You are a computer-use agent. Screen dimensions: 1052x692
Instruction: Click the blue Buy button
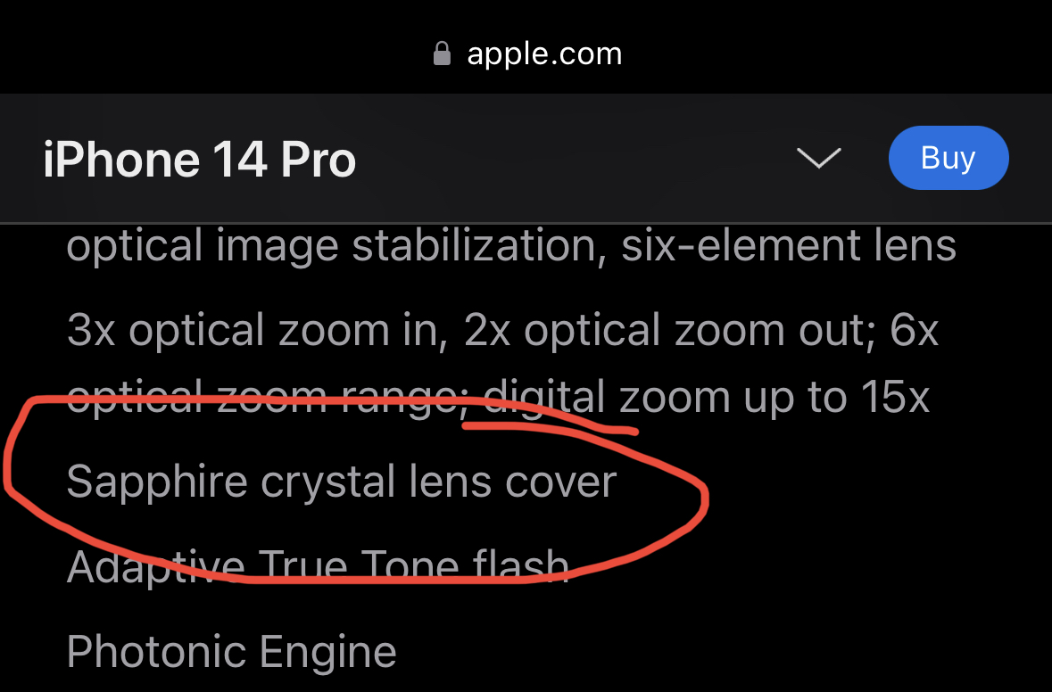pos(948,158)
